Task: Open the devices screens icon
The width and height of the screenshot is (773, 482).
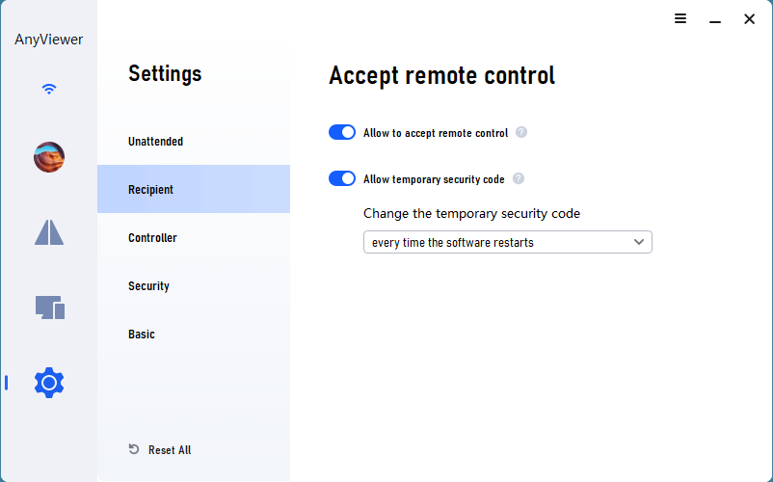Action: 50,308
